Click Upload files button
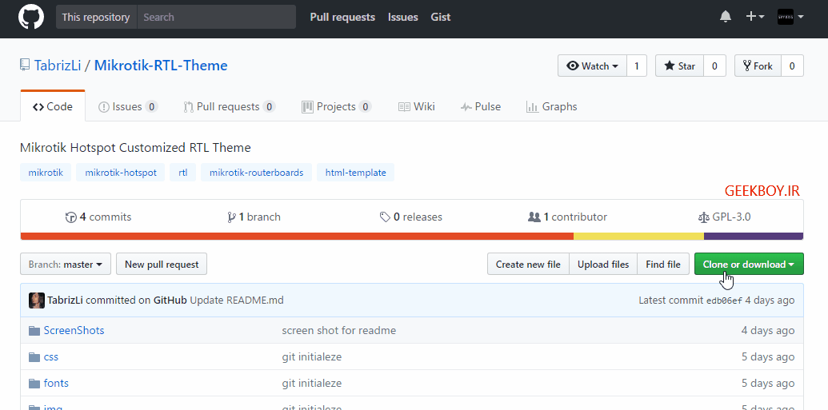828x410 pixels. coord(603,265)
